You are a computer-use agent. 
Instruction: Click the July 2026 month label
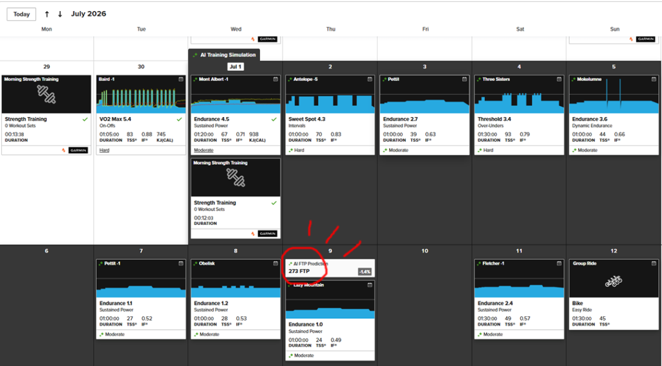click(x=88, y=14)
